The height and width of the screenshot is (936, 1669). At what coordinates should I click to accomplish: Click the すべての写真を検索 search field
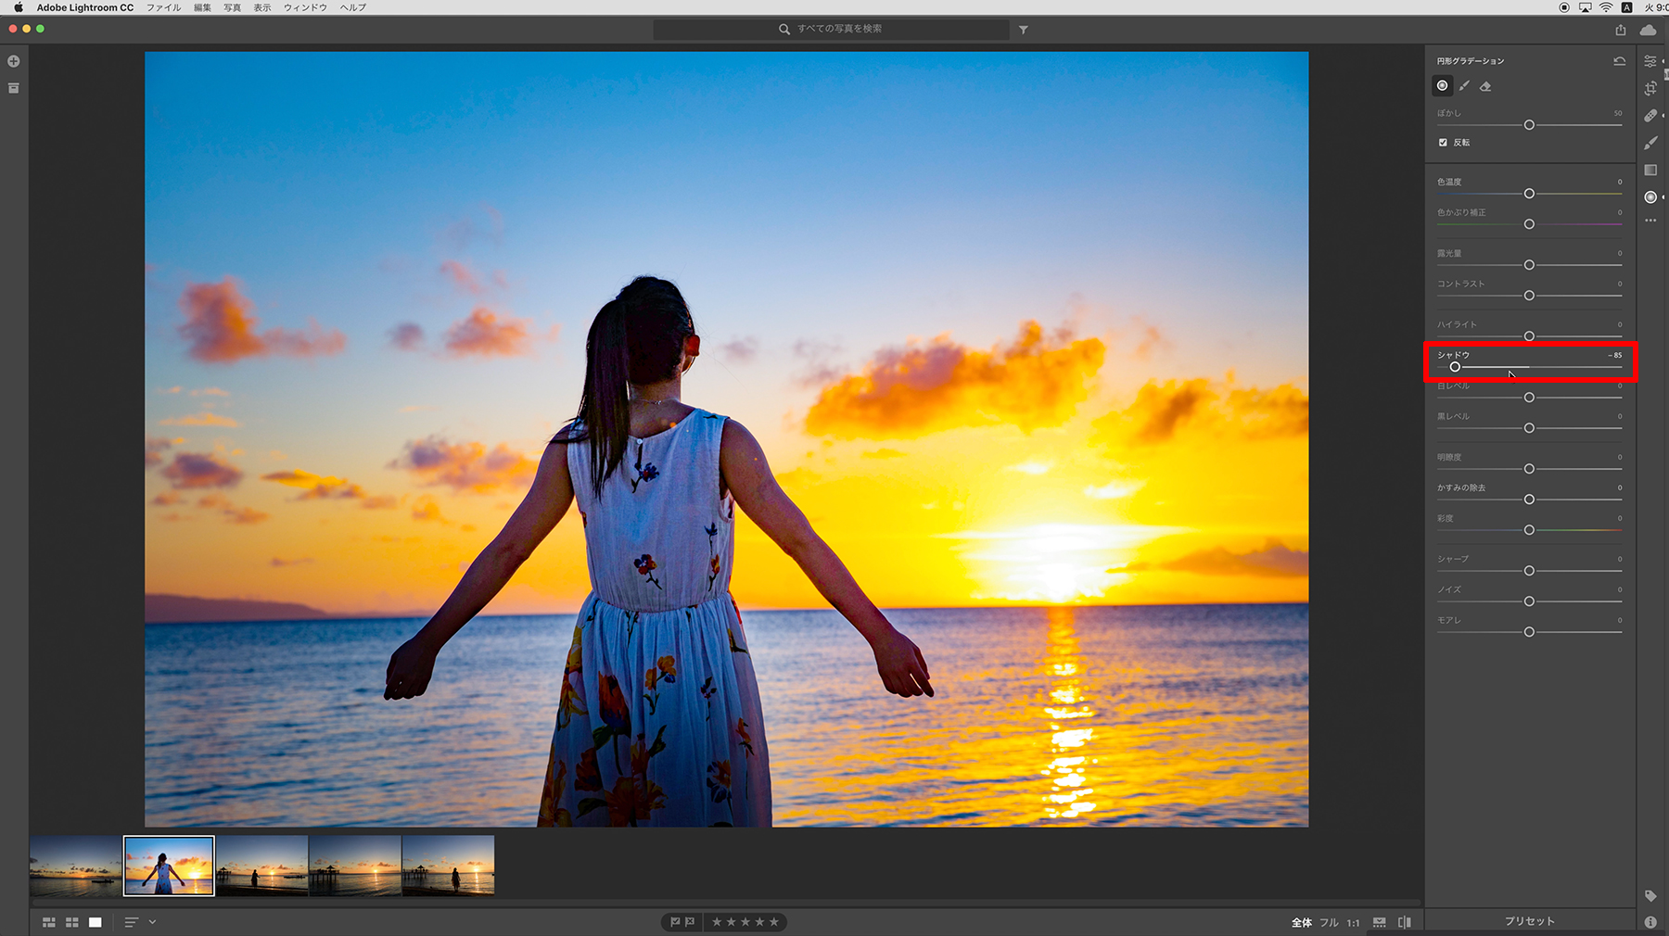(831, 30)
